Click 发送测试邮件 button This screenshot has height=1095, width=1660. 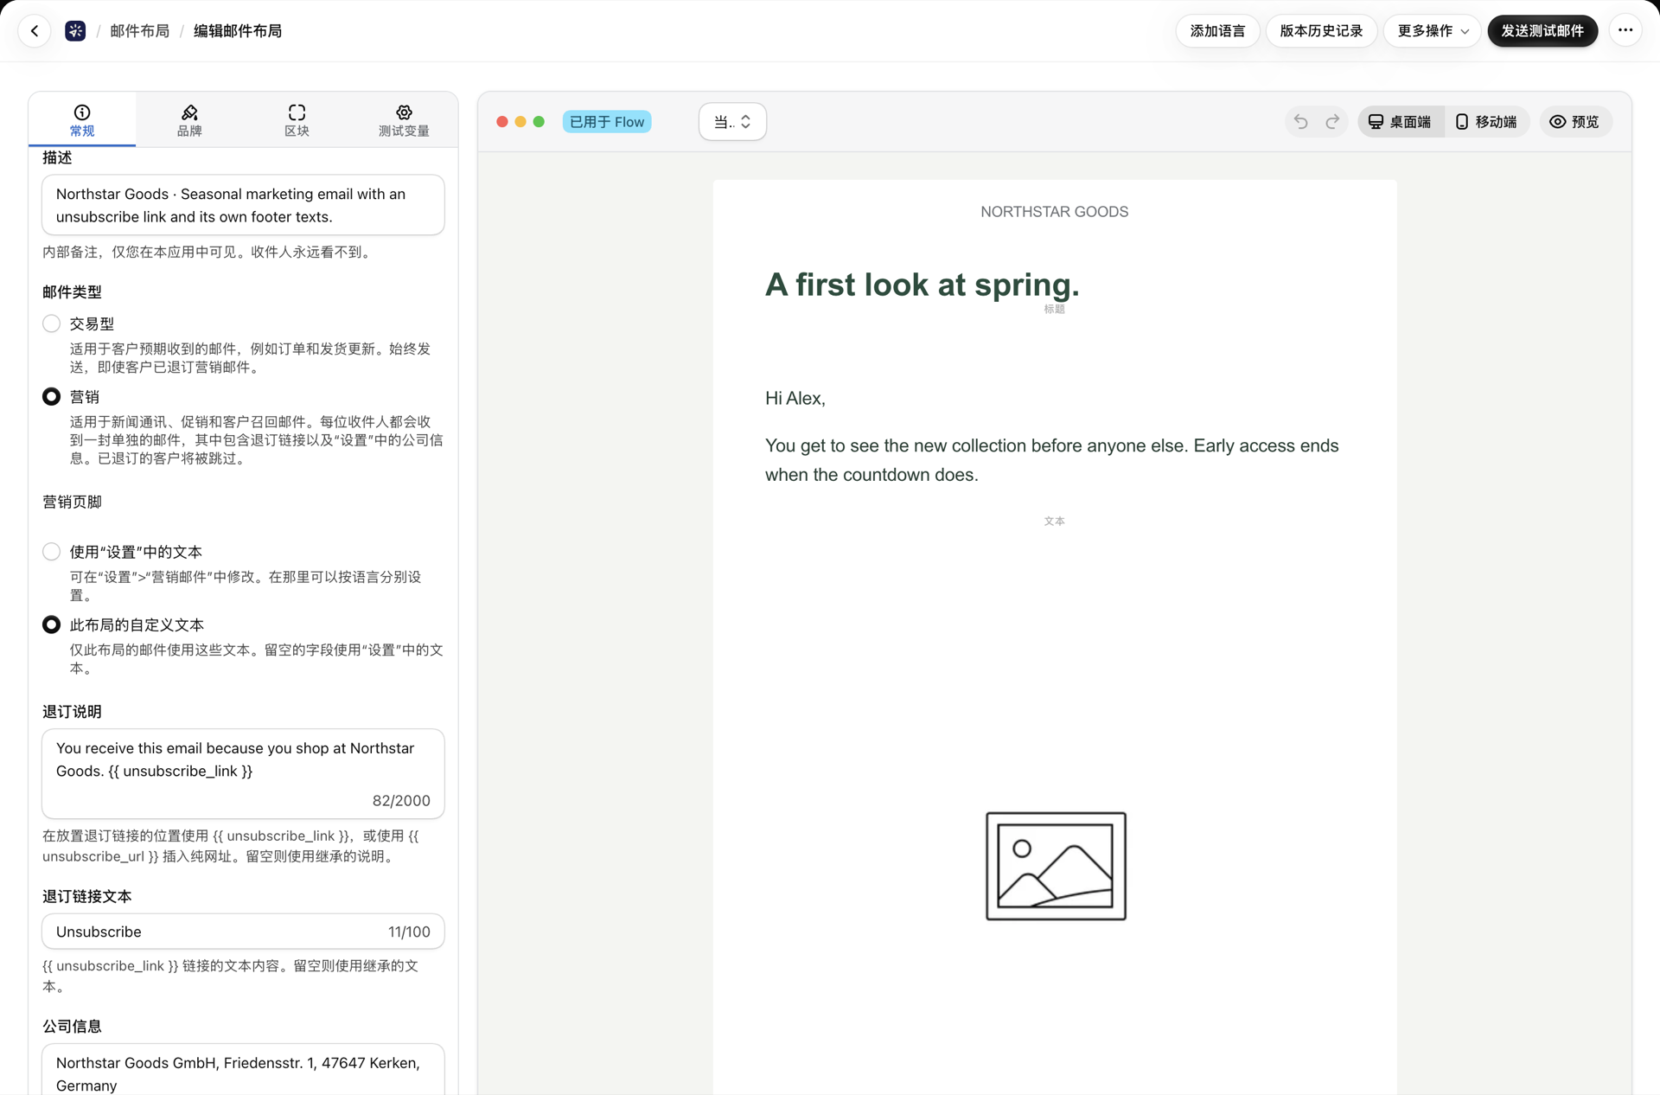pyautogui.click(x=1542, y=31)
